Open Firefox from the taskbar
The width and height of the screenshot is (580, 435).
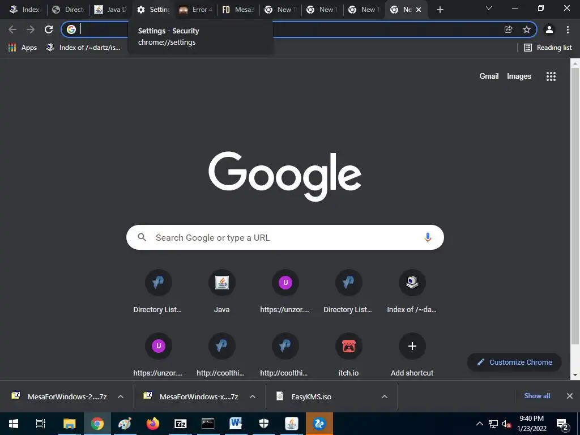click(x=153, y=424)
